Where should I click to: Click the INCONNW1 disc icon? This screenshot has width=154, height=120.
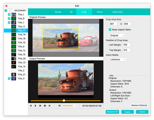10,11
